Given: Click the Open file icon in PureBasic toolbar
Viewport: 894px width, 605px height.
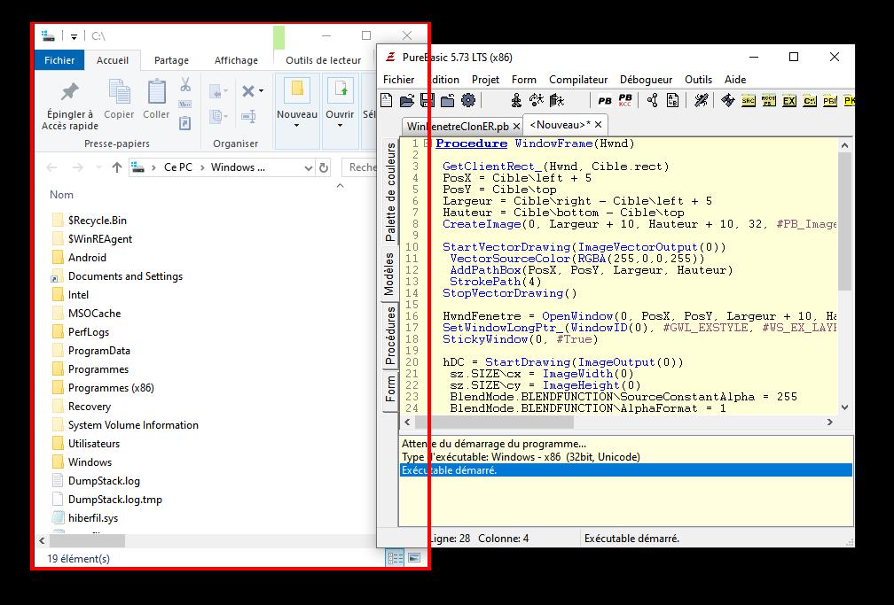Looking at the screenshot, I should tap(407, 101).
